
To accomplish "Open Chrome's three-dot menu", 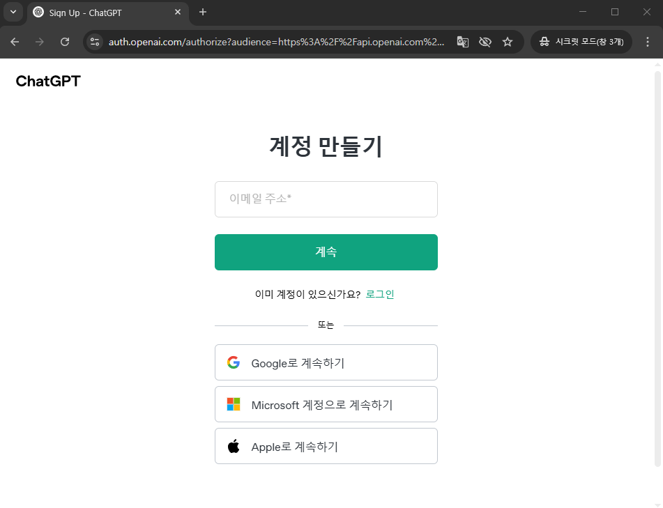I will (648, 42).
